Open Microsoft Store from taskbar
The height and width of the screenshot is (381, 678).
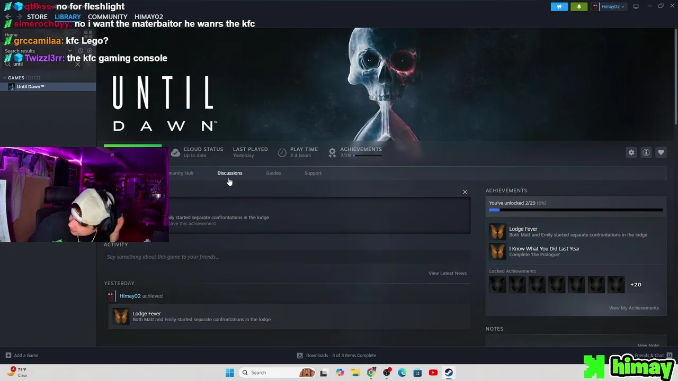(x=417, y=373)
